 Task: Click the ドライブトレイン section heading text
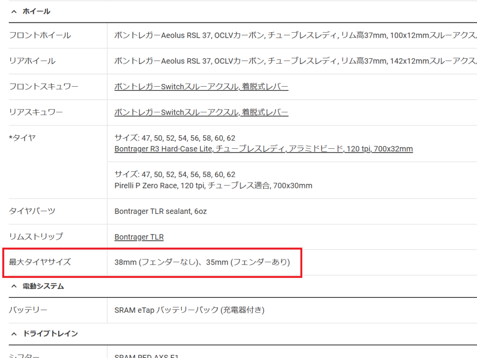tap(50, 334)
